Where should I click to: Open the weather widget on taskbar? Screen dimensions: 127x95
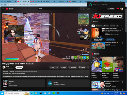click(105, 93)
